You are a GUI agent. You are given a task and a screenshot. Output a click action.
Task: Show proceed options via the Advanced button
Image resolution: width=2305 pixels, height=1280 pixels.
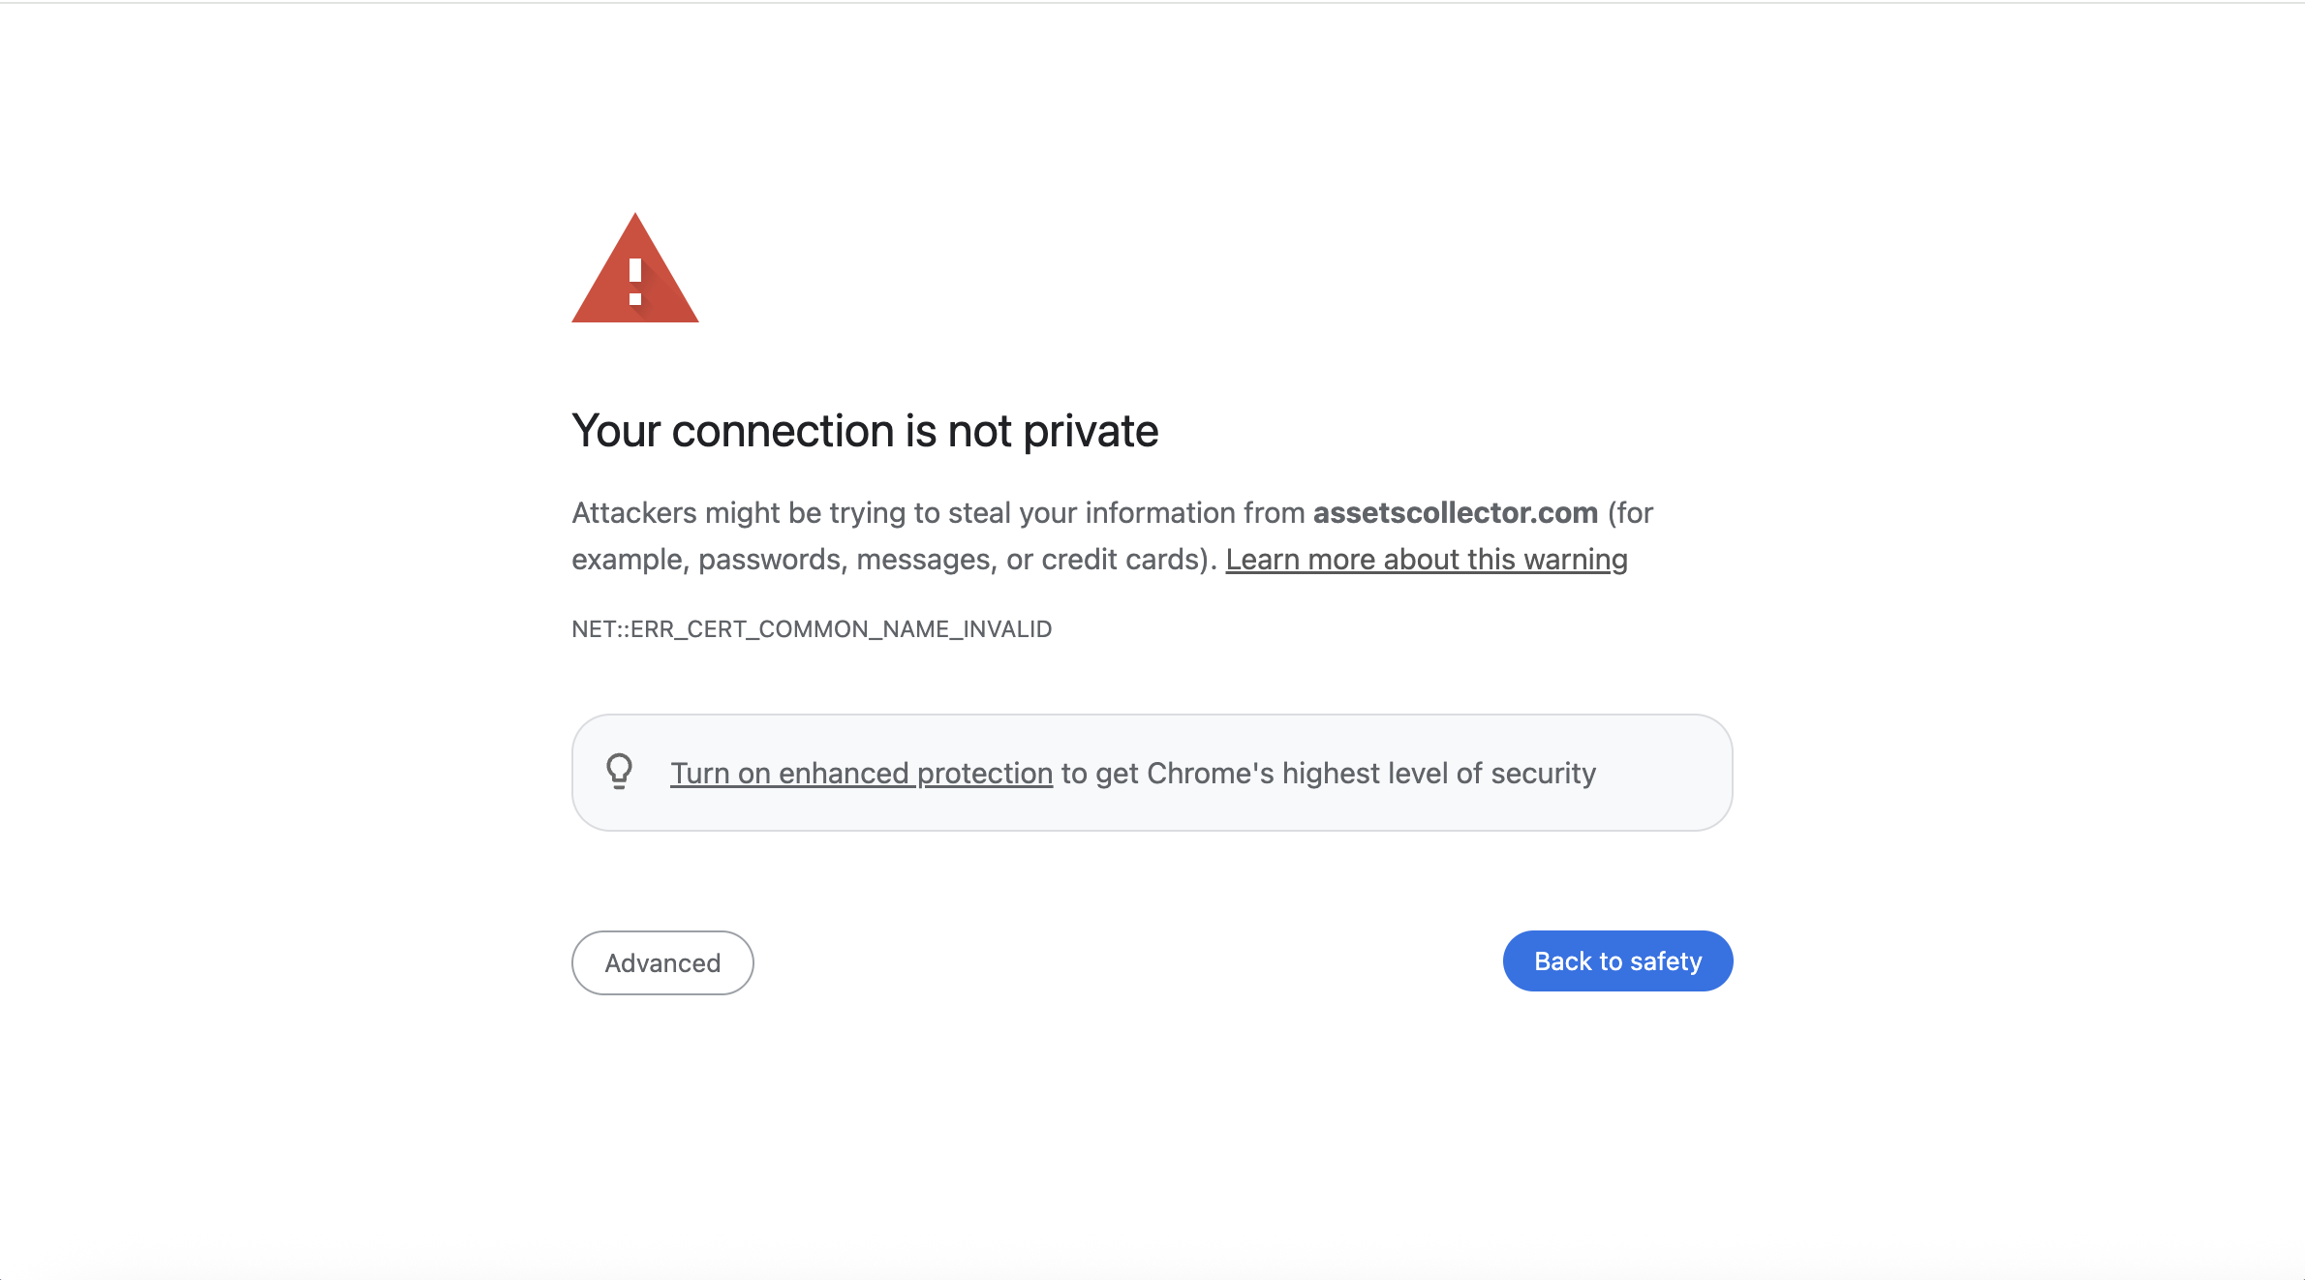(x=662, y=962)
